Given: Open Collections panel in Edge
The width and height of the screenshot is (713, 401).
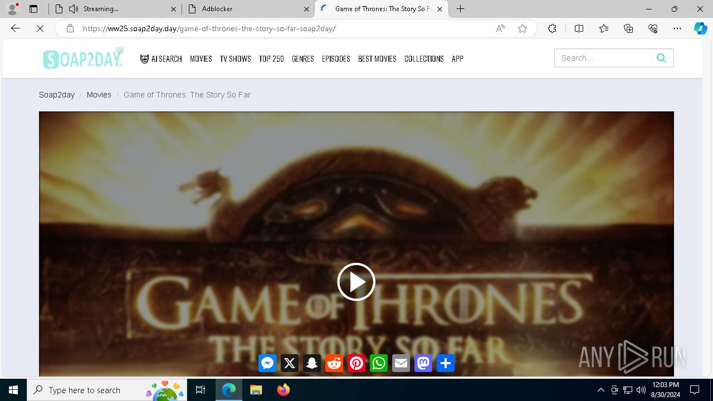Looking at the screenshot, I should (x=628, y=28).
